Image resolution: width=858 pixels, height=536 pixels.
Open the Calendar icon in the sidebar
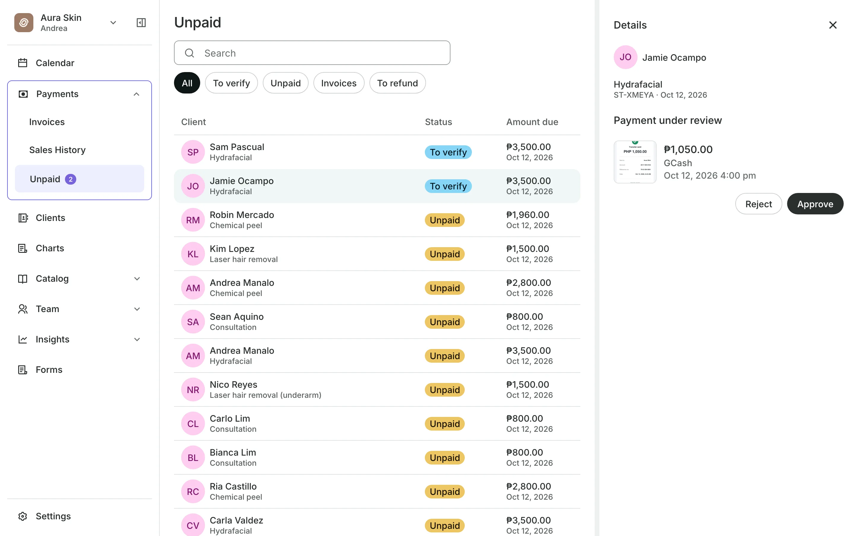(23, 63)
